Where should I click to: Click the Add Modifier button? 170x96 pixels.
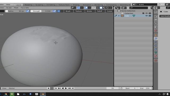pyautogui.click(x=165, y=16)
